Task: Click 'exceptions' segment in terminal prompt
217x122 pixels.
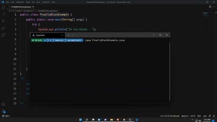Action: pos(74,40)
